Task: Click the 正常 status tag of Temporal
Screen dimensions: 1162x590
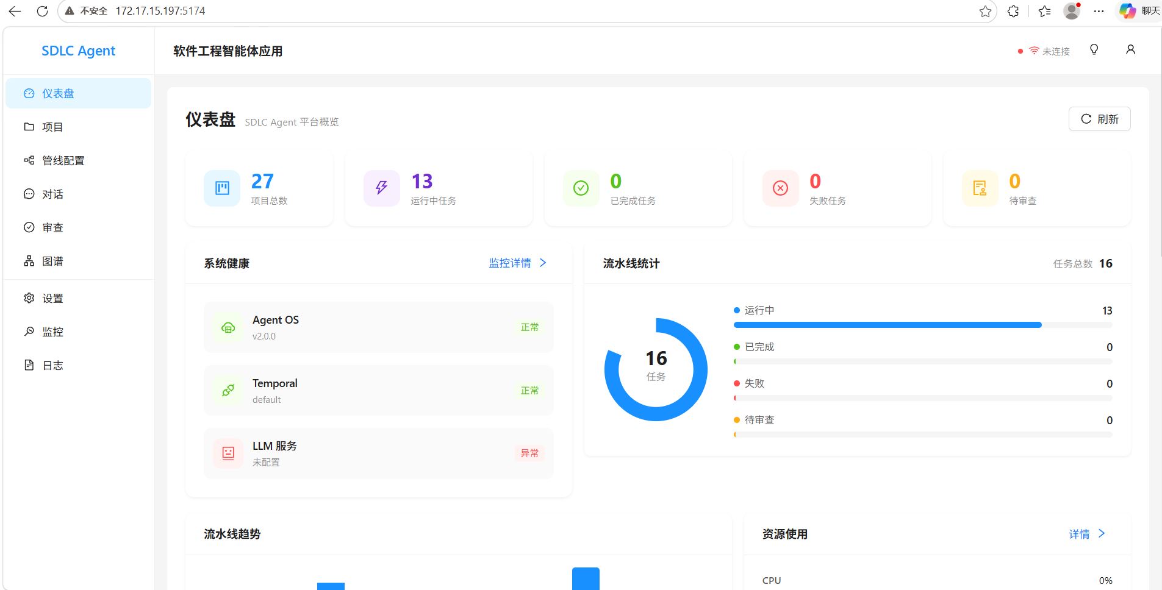Action: click(x=529, y=390)
